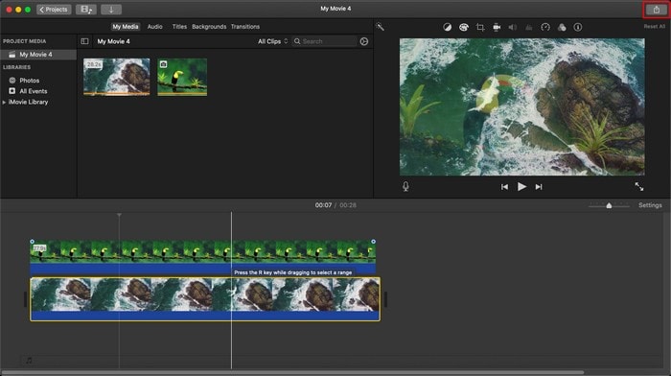The width and height of the screenshot is (671, 376).
Task: Open Stabilization camera controls
Action: point(497,27)
